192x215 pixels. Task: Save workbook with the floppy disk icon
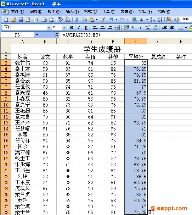(21, 19)
